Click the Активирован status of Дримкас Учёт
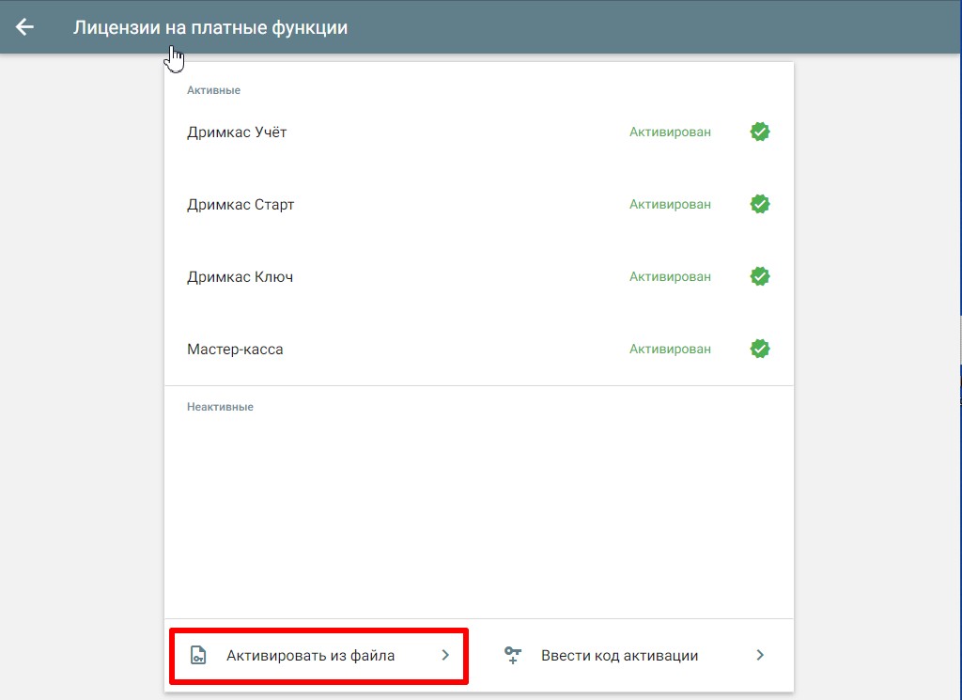Viewport: 962px width, 700px height. pyautogui.click(x=670, y=132)
